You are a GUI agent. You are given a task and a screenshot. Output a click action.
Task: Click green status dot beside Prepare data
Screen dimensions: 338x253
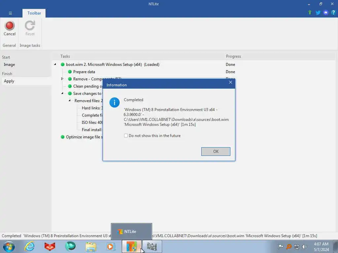coord(70,71)
